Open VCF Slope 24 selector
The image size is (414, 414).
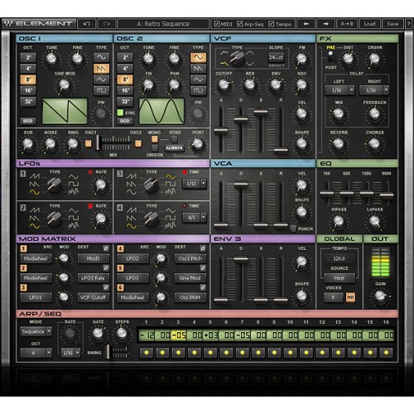tap(277, 57)
